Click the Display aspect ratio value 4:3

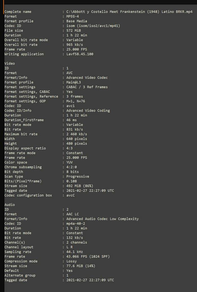pos(70,148)
